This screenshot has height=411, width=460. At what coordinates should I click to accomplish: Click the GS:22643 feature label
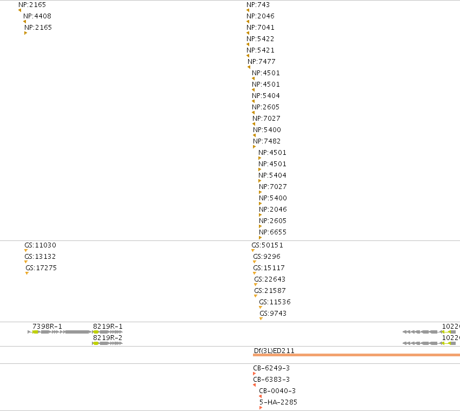(x=270, y=279)
